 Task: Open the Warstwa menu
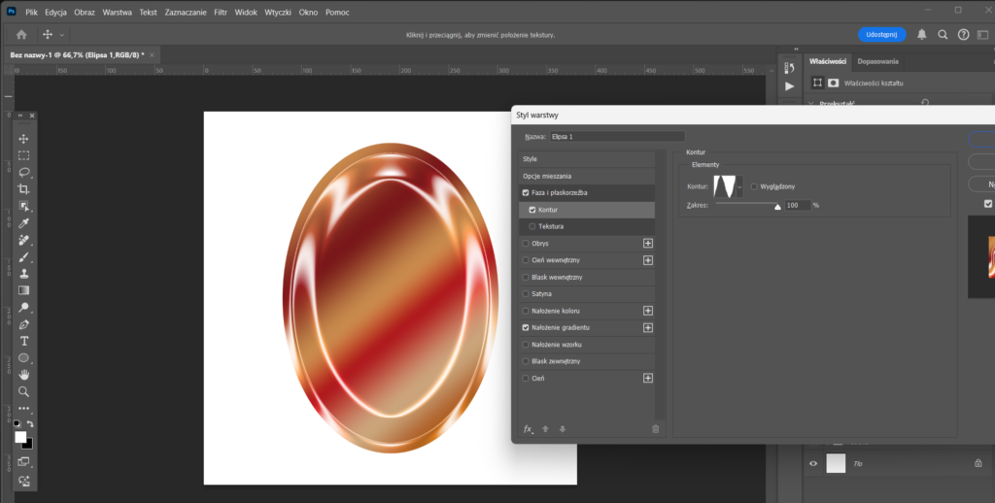tap(118, 12)
